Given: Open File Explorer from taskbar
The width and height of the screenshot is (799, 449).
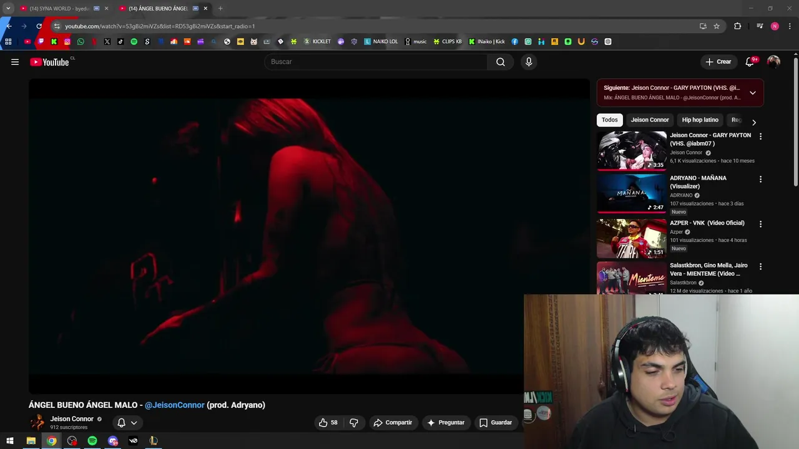Looking at the screenshot, I should (x=31, y=441).
